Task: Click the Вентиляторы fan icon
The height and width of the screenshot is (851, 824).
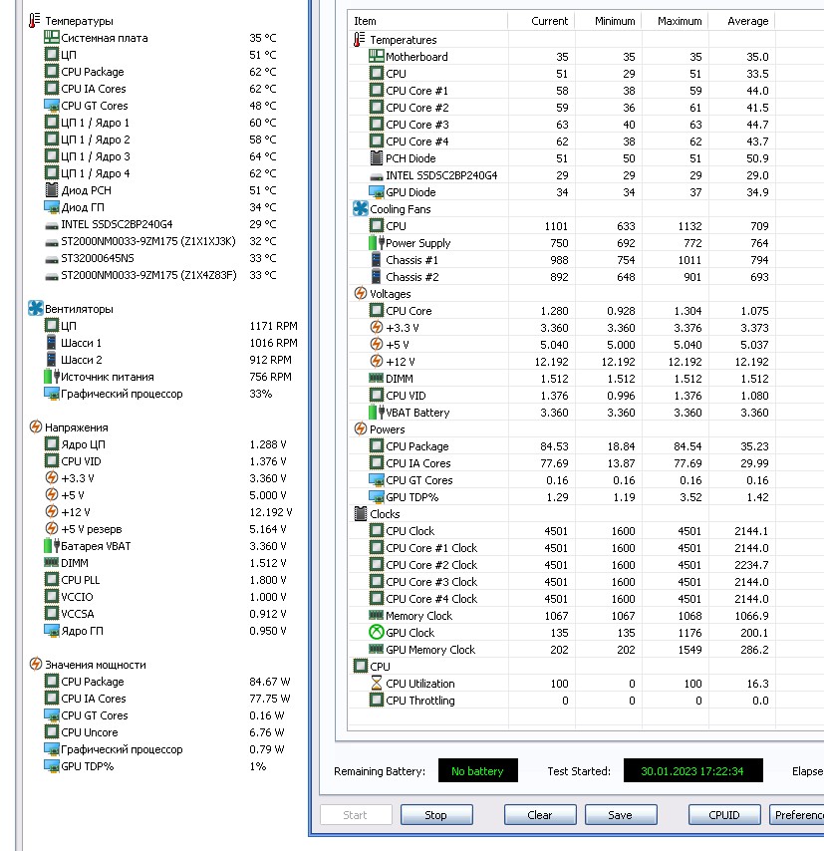Action: (x=35, y=308)
